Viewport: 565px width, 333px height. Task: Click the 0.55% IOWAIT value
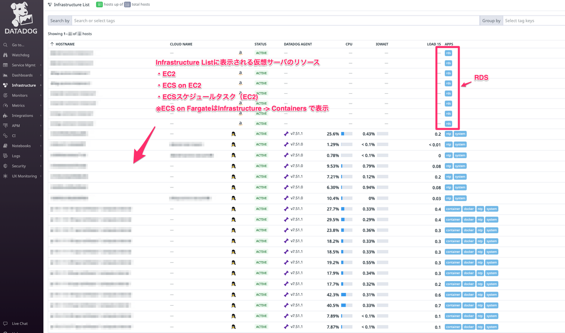click(369, 263)
